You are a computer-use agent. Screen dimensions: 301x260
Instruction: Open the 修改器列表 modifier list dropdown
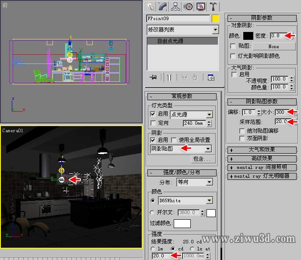click(183, 30)
